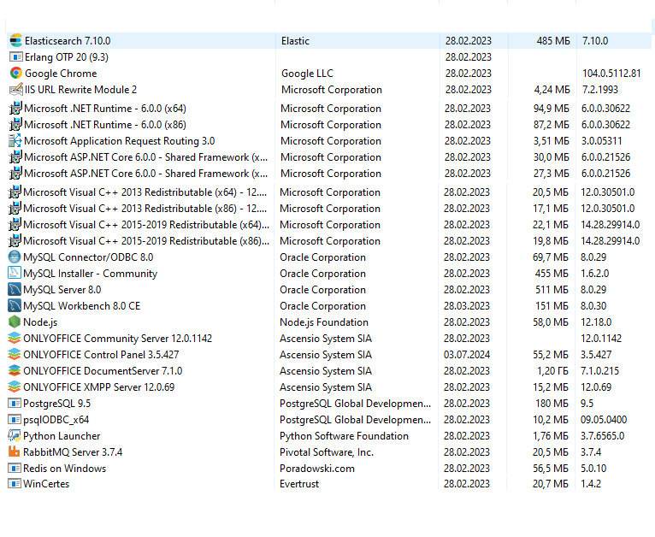Click the MySQL Workbench 8.0 CE icon
This screenshot has width=655, height=537.
click(x=15, y=305)
